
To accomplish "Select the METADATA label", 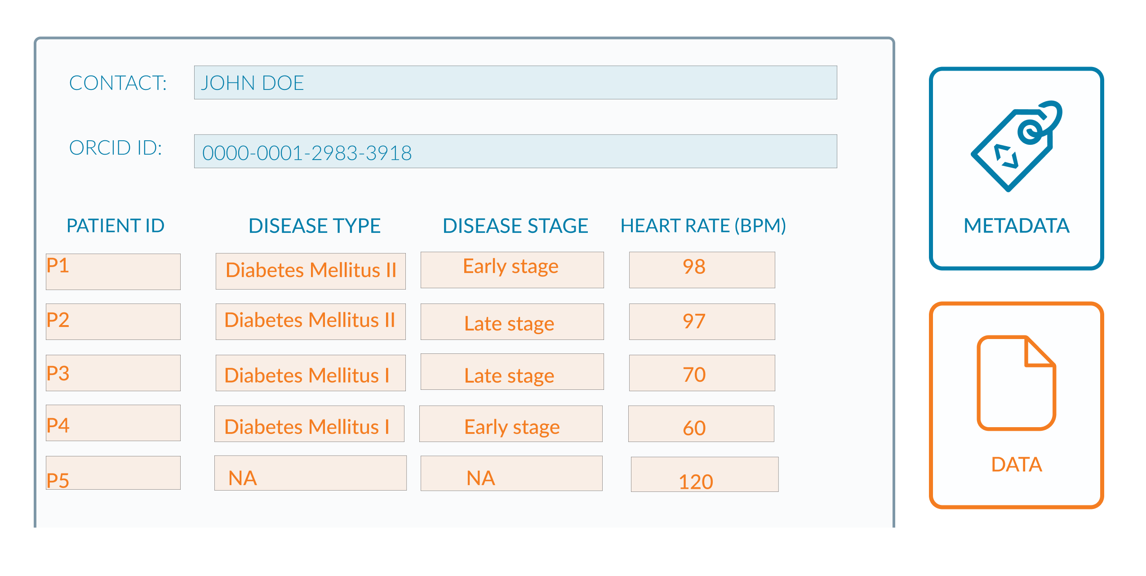I will 1017,226.
